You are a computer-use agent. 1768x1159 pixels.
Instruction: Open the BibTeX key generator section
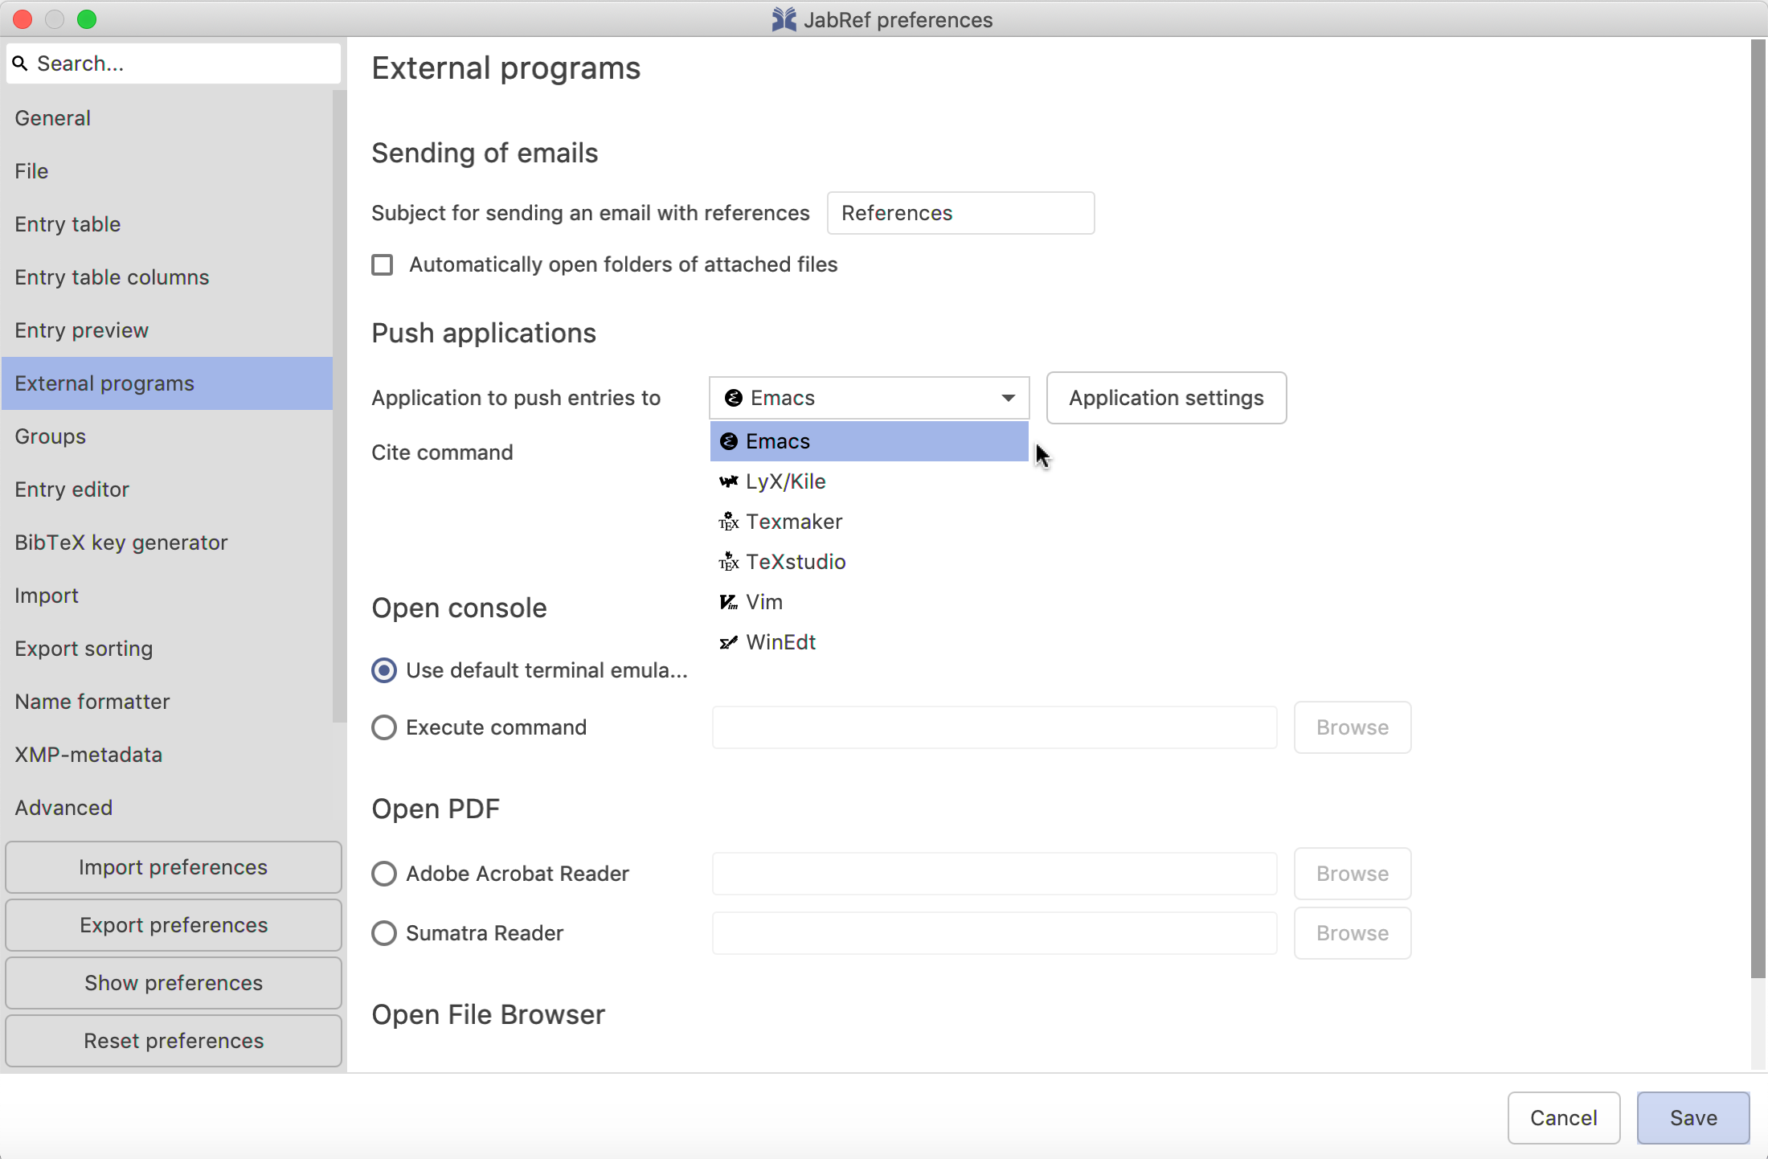pyautogui.click(x=121, y=543)
